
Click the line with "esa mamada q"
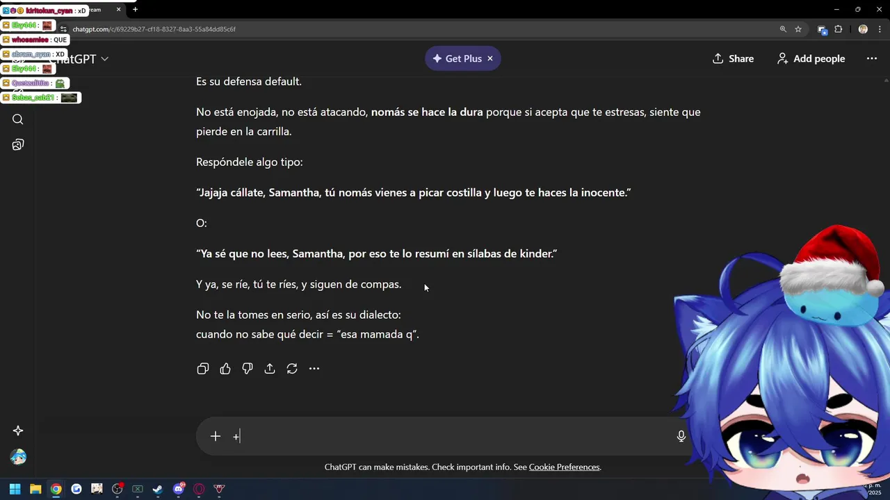pyautogui.click(x=307, y=334)
